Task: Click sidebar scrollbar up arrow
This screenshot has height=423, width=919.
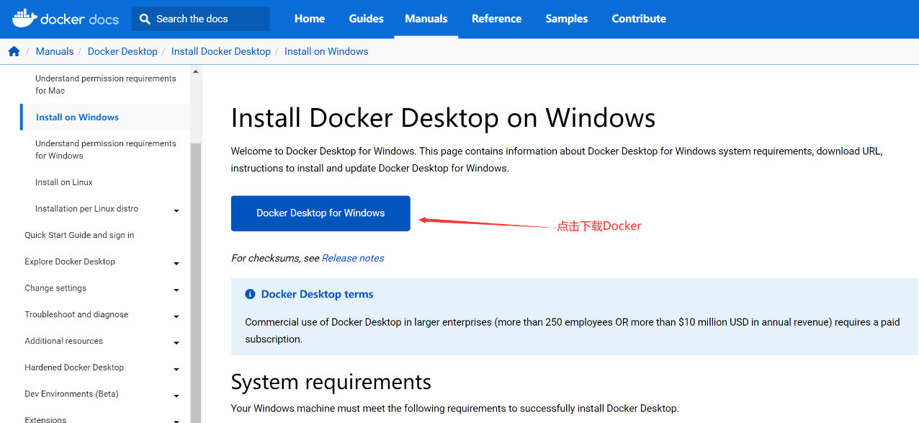Action: (x=195, y=71)
